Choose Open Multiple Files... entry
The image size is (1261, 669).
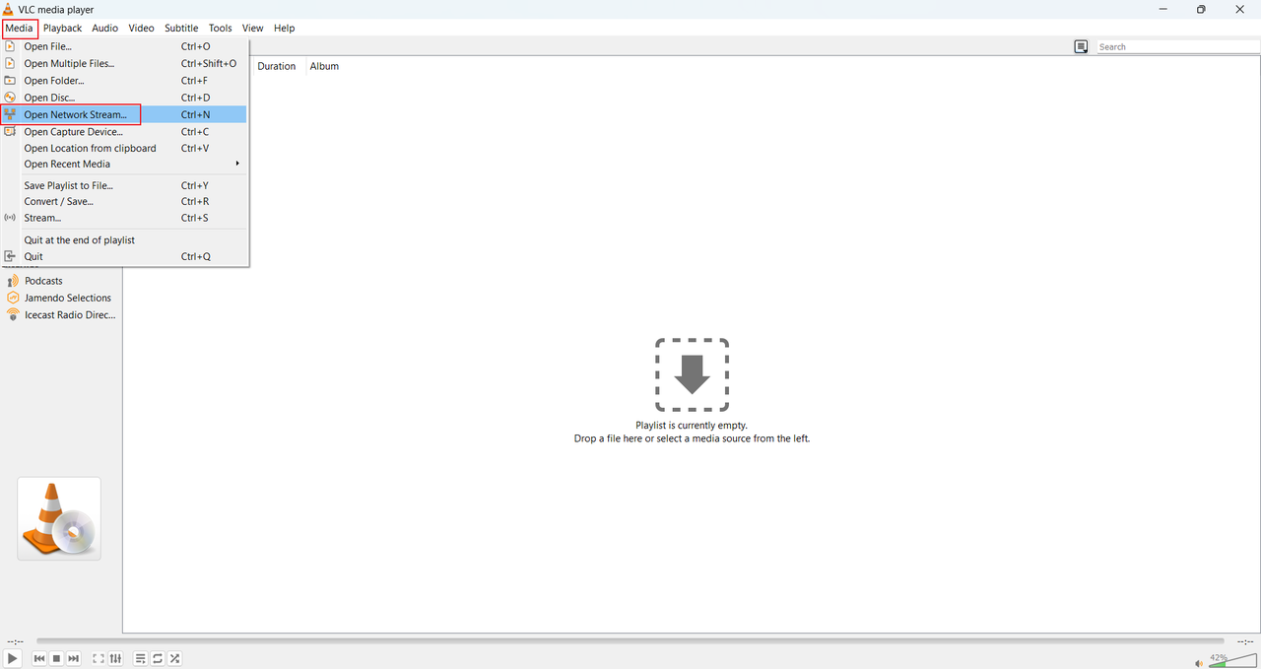click(x=124, y=63)
